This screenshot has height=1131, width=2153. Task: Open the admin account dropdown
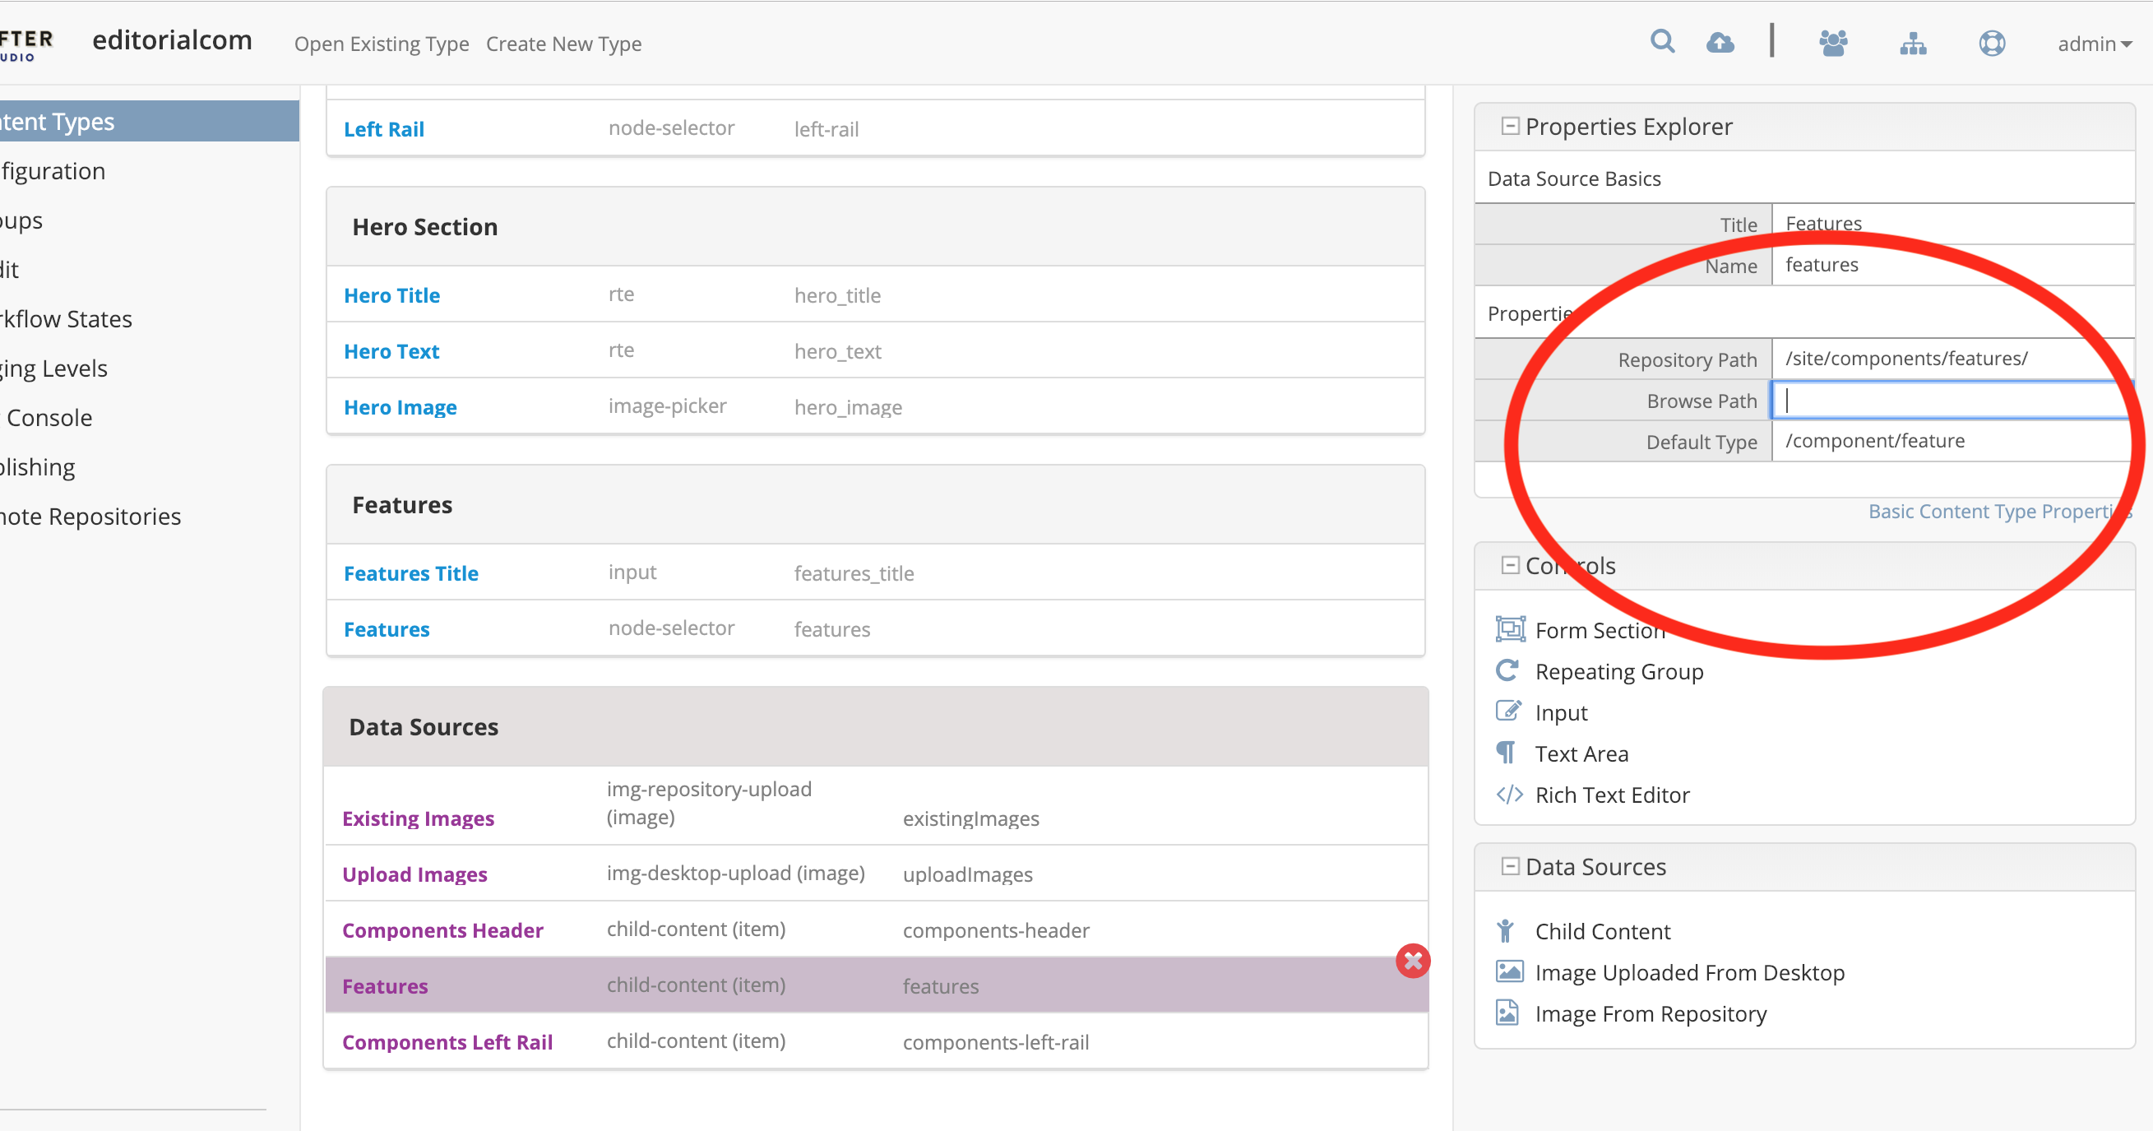pyautogui.click(x=2092, y=44)
